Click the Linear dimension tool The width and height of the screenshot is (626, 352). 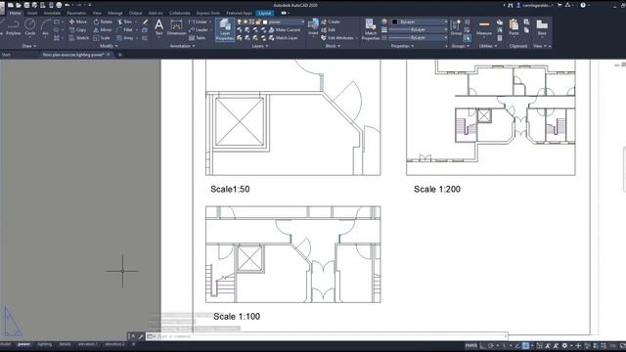coord(198,22)
